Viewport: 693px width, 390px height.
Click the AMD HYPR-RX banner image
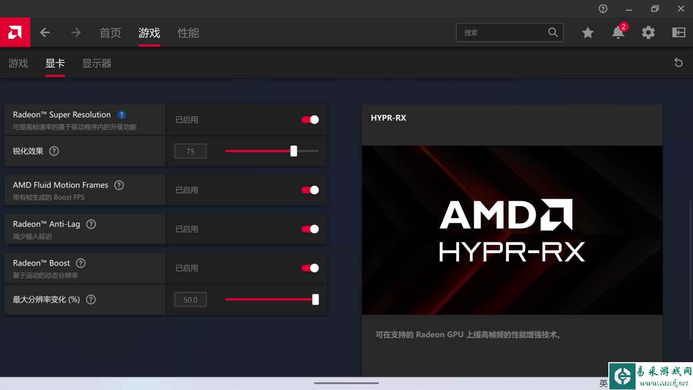coord(512,230)
